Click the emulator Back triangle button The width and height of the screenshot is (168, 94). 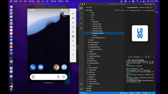pos(73,46)
